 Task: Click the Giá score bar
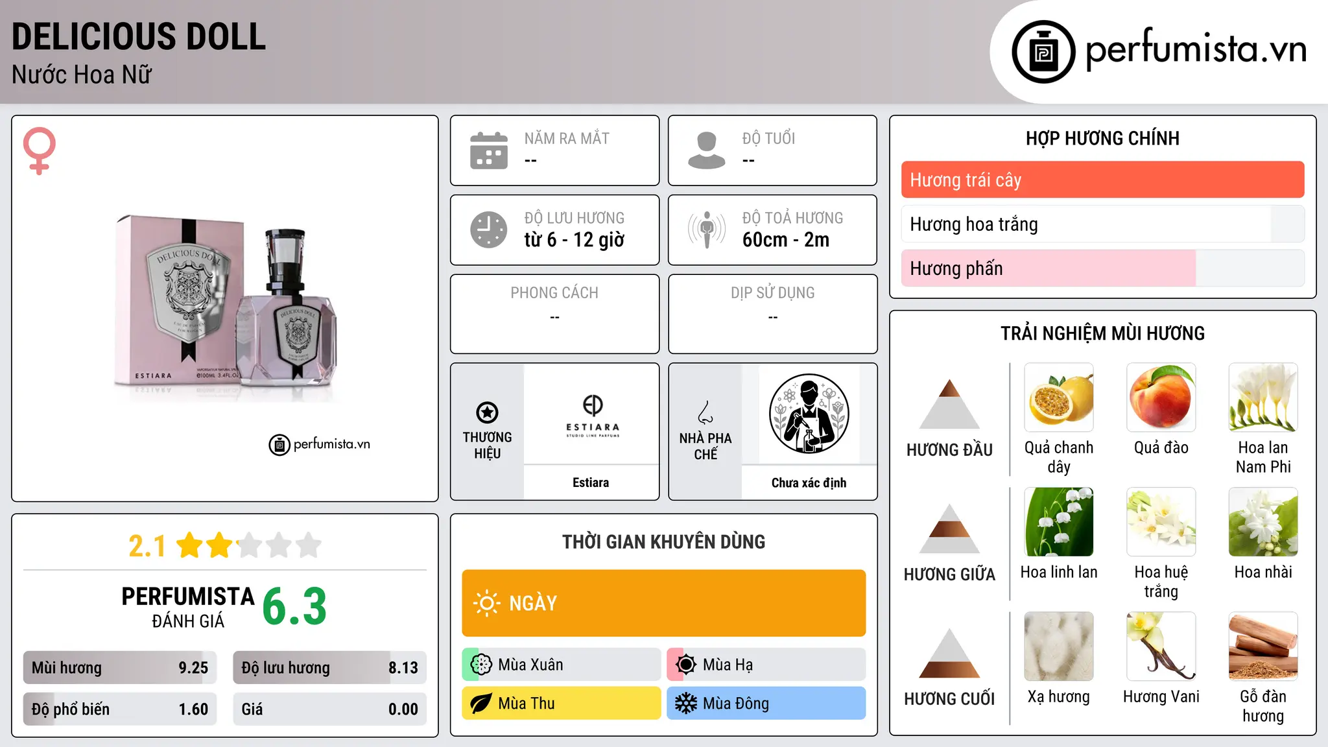coord(330,709)
